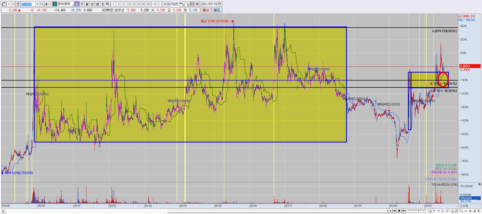Select the 60 interval button
The width and height of the screenshot is (482, 214).
tap(149, 4)
